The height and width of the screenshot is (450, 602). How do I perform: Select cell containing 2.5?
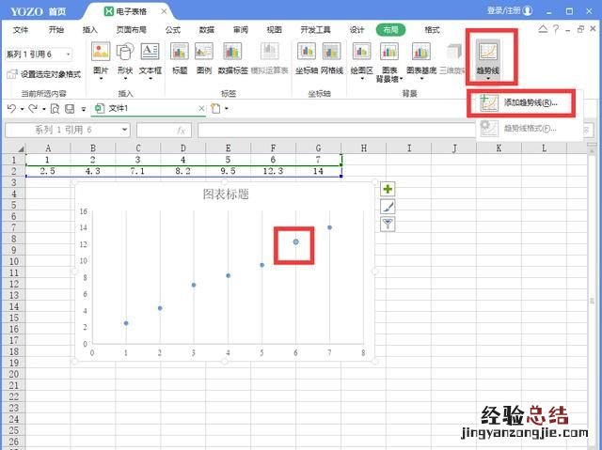tap(48, 171)
